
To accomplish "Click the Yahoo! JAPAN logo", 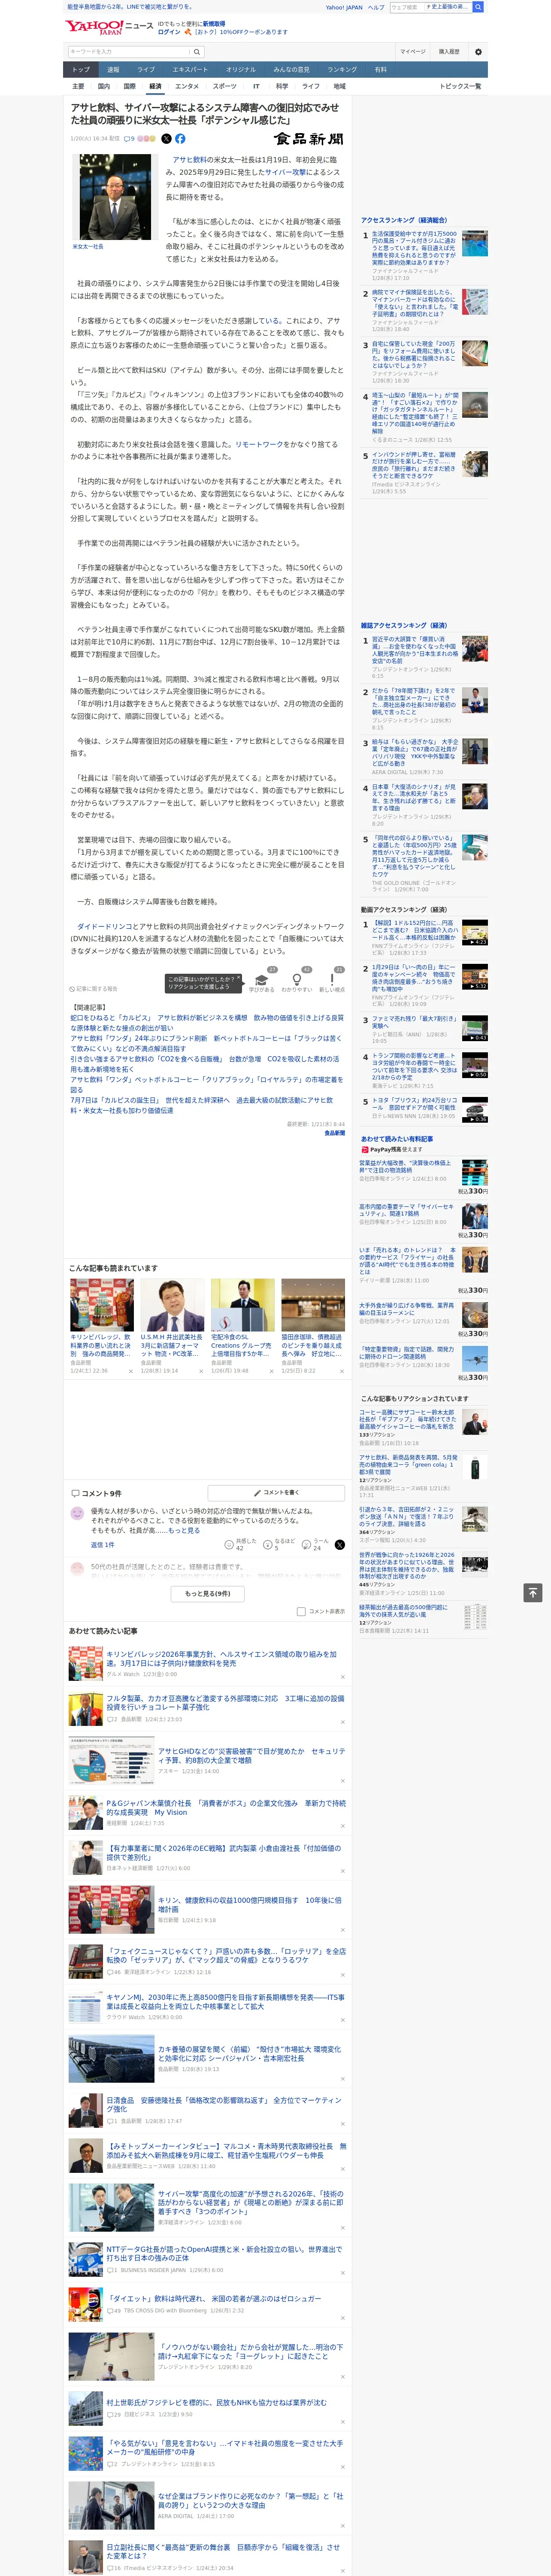I will coord(94,27).
